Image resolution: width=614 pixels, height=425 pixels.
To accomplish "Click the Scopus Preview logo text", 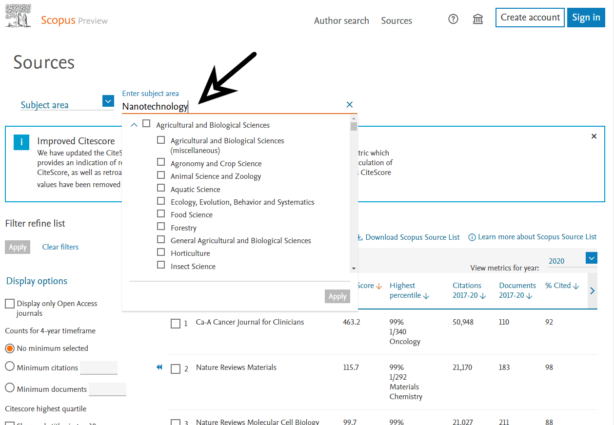I will 74,20.
